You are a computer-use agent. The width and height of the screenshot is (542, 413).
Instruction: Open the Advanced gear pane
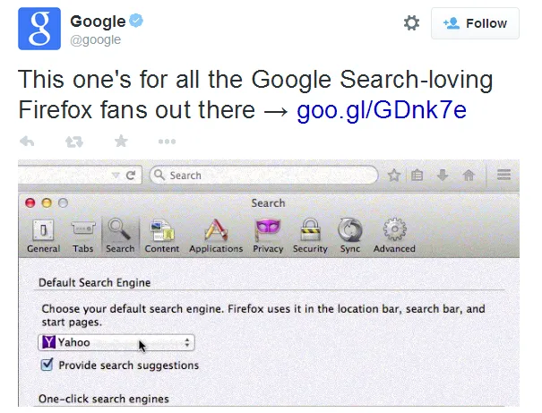pyautogui.click(x=394, y=236)
